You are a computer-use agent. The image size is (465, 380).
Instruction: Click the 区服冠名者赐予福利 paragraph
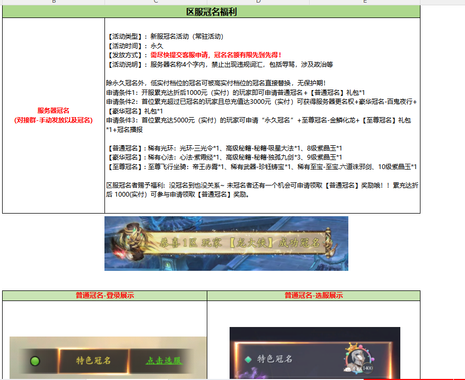pos(262,190)
